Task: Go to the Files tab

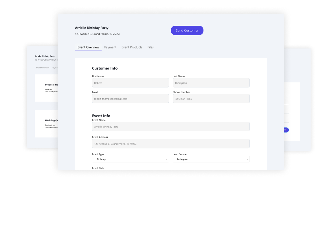Action: tap(150, 47)
